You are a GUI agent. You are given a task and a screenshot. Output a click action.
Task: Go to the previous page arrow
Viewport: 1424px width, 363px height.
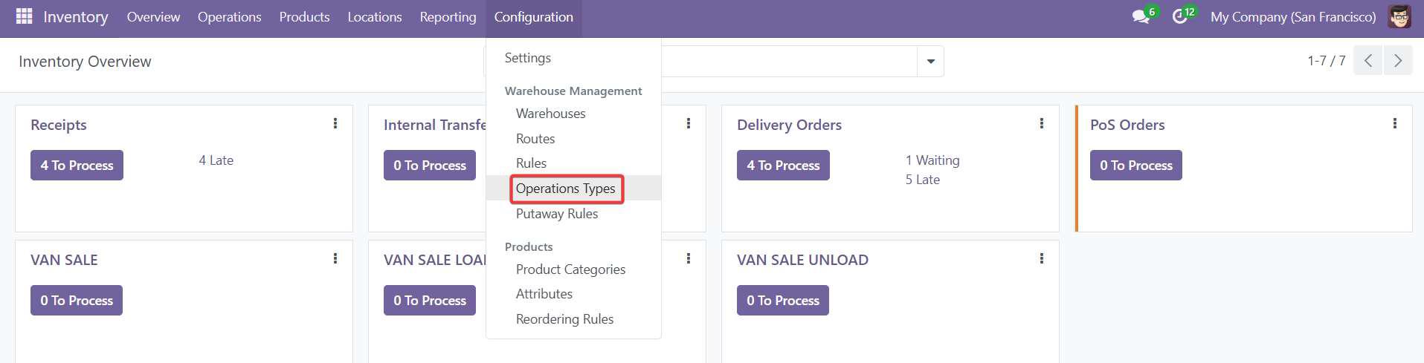1368,61
